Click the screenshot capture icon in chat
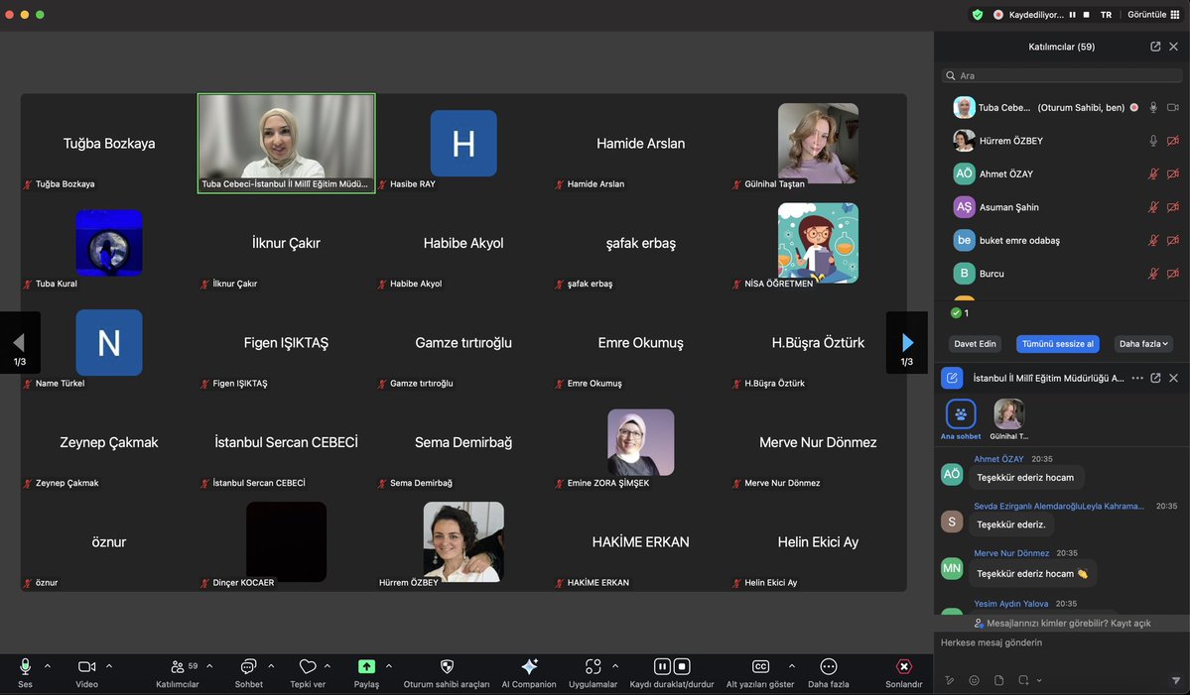Viewport: 1190px width, 695px height. click(1024, 680)
